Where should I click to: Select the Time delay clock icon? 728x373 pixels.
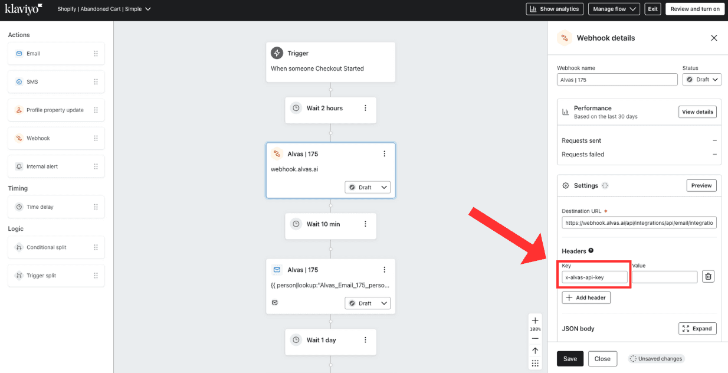point(19,207)
